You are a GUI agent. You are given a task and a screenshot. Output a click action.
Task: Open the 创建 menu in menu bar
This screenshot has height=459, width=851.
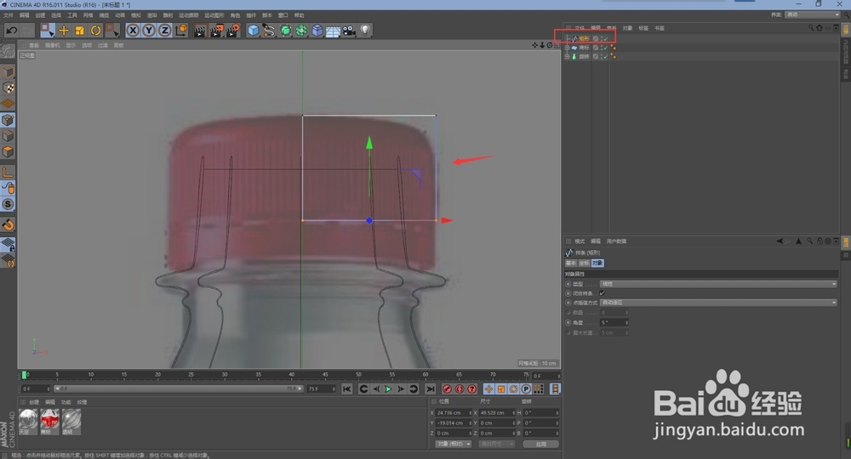coord(40,15)
